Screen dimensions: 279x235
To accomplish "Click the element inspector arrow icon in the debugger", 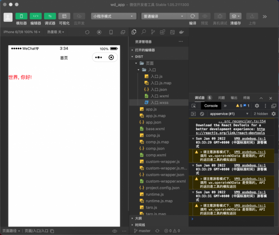I will pyautogui.click(x=194, y=106).
